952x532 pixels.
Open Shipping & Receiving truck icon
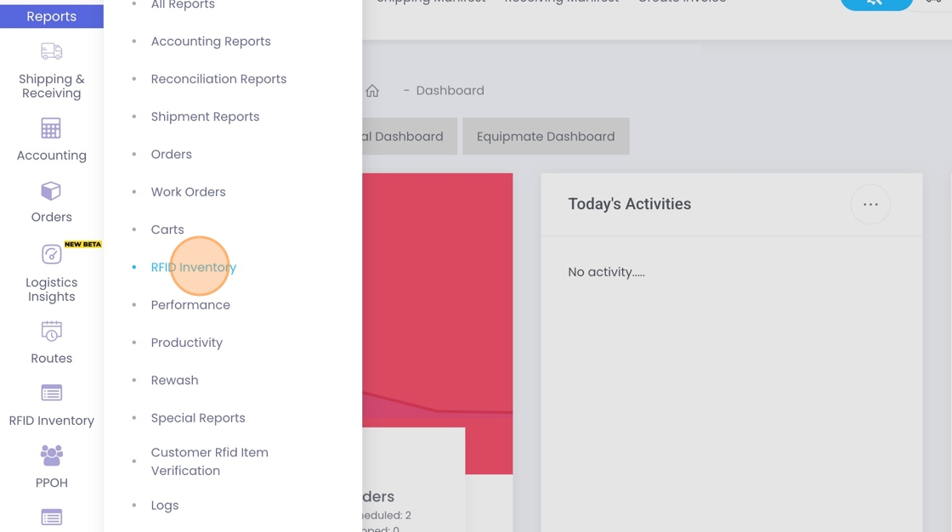(x=52, y=52)
